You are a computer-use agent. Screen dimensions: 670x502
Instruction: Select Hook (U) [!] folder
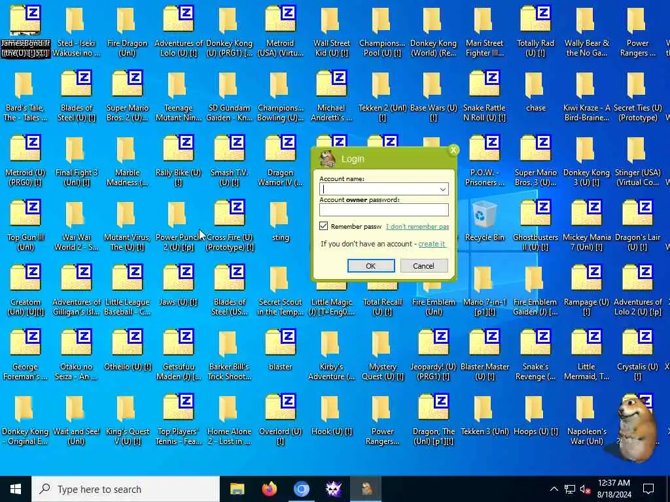click(331, 416)
